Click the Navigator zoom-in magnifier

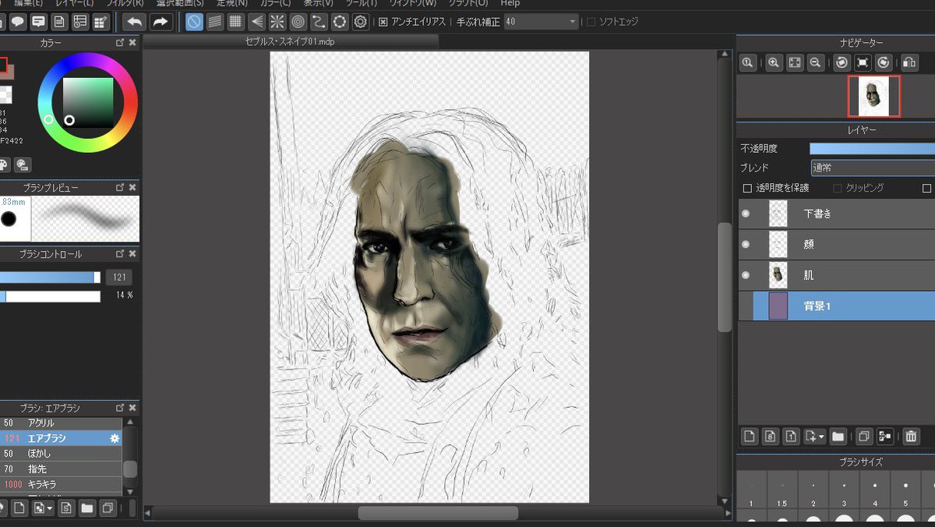(x=774, y=63)
